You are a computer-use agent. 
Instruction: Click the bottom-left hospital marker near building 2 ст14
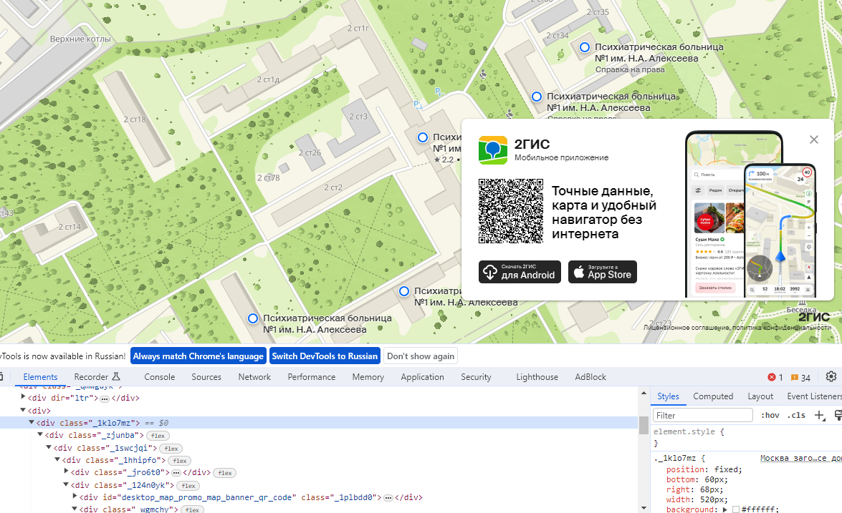(253, 318)
